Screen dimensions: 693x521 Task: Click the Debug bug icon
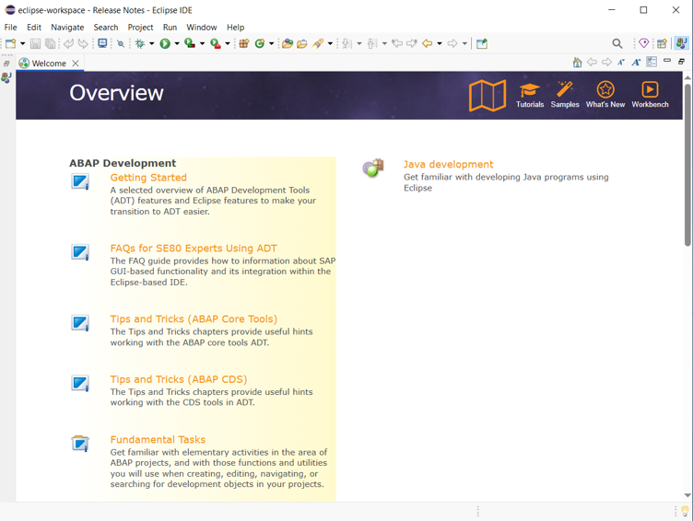(140, 43)
